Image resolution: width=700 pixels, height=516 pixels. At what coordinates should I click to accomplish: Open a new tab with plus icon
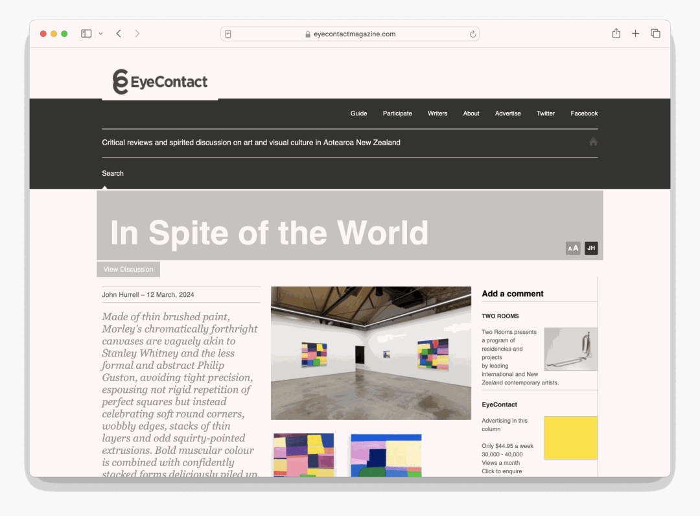pos(635,34)
